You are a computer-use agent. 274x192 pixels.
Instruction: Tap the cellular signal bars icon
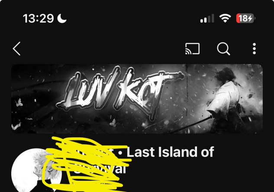[x=207, y=18]
